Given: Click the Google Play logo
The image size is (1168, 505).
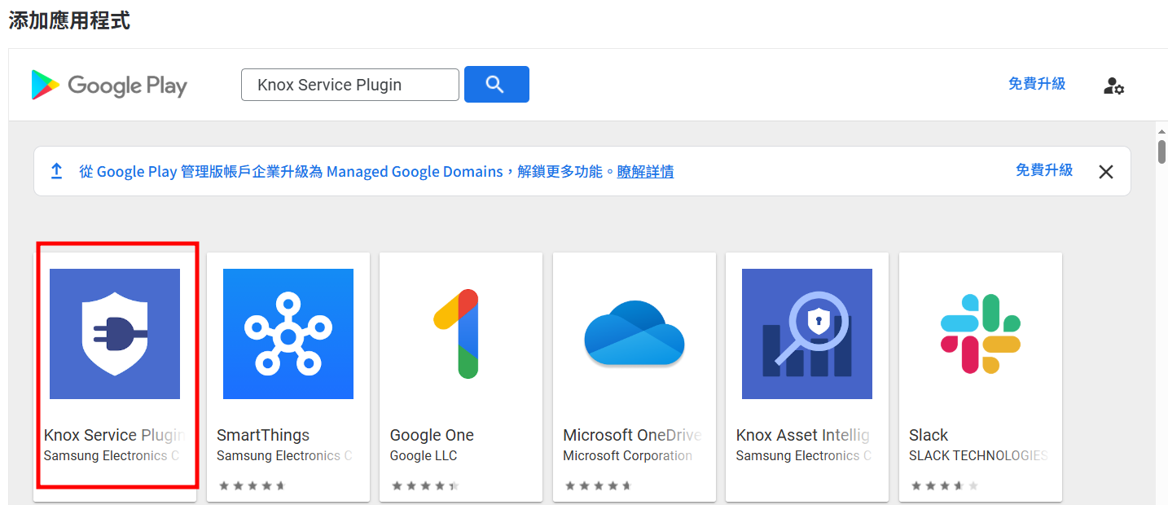Looking at the screenshot, I should click(109, 85).
